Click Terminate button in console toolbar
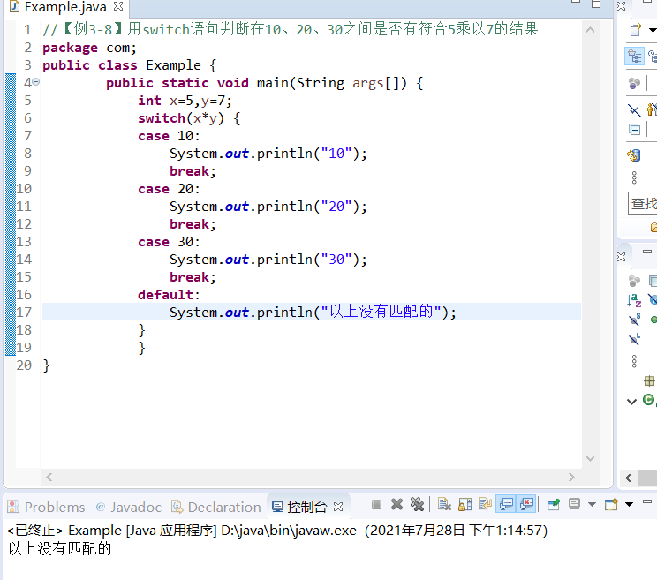This screenshot has height=580, width=657. pos(376,505)
